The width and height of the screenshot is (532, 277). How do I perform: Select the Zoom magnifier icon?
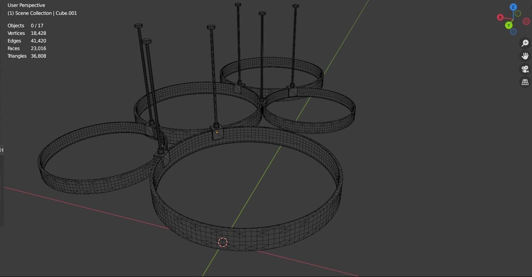coord(525,43)
